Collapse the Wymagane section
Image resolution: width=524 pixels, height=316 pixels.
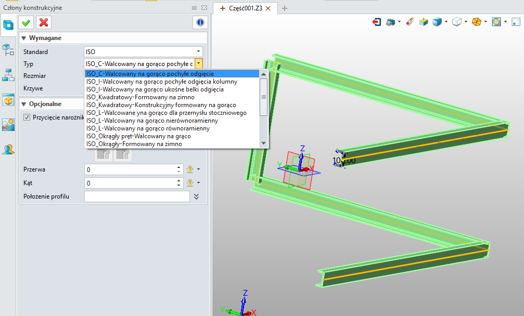24,38
